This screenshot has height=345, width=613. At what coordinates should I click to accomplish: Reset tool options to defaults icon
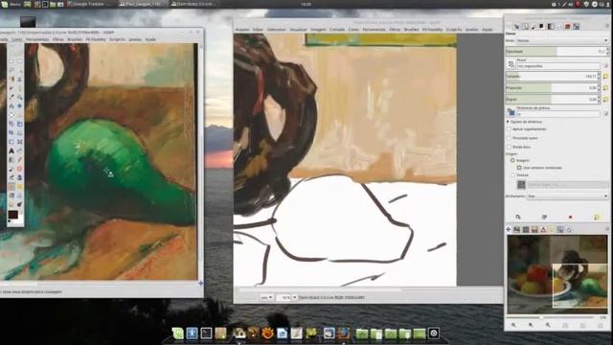[596, 217]
